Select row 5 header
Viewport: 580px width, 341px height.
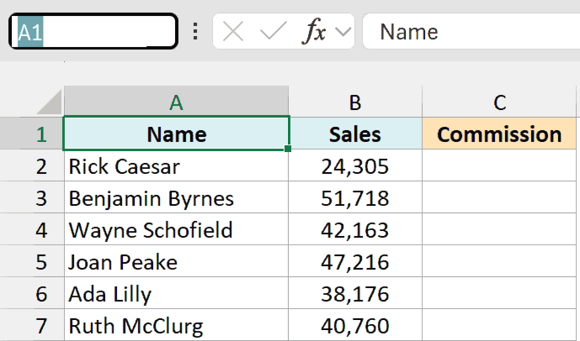click(32, 261)
